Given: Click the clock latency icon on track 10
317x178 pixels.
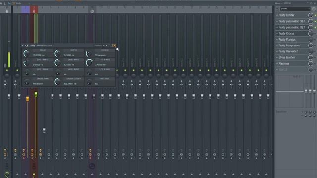Looking at the screenshot, I should click(92, 11).
